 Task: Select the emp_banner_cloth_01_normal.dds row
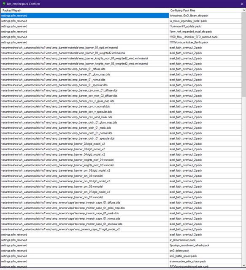(x=84, y=133)
